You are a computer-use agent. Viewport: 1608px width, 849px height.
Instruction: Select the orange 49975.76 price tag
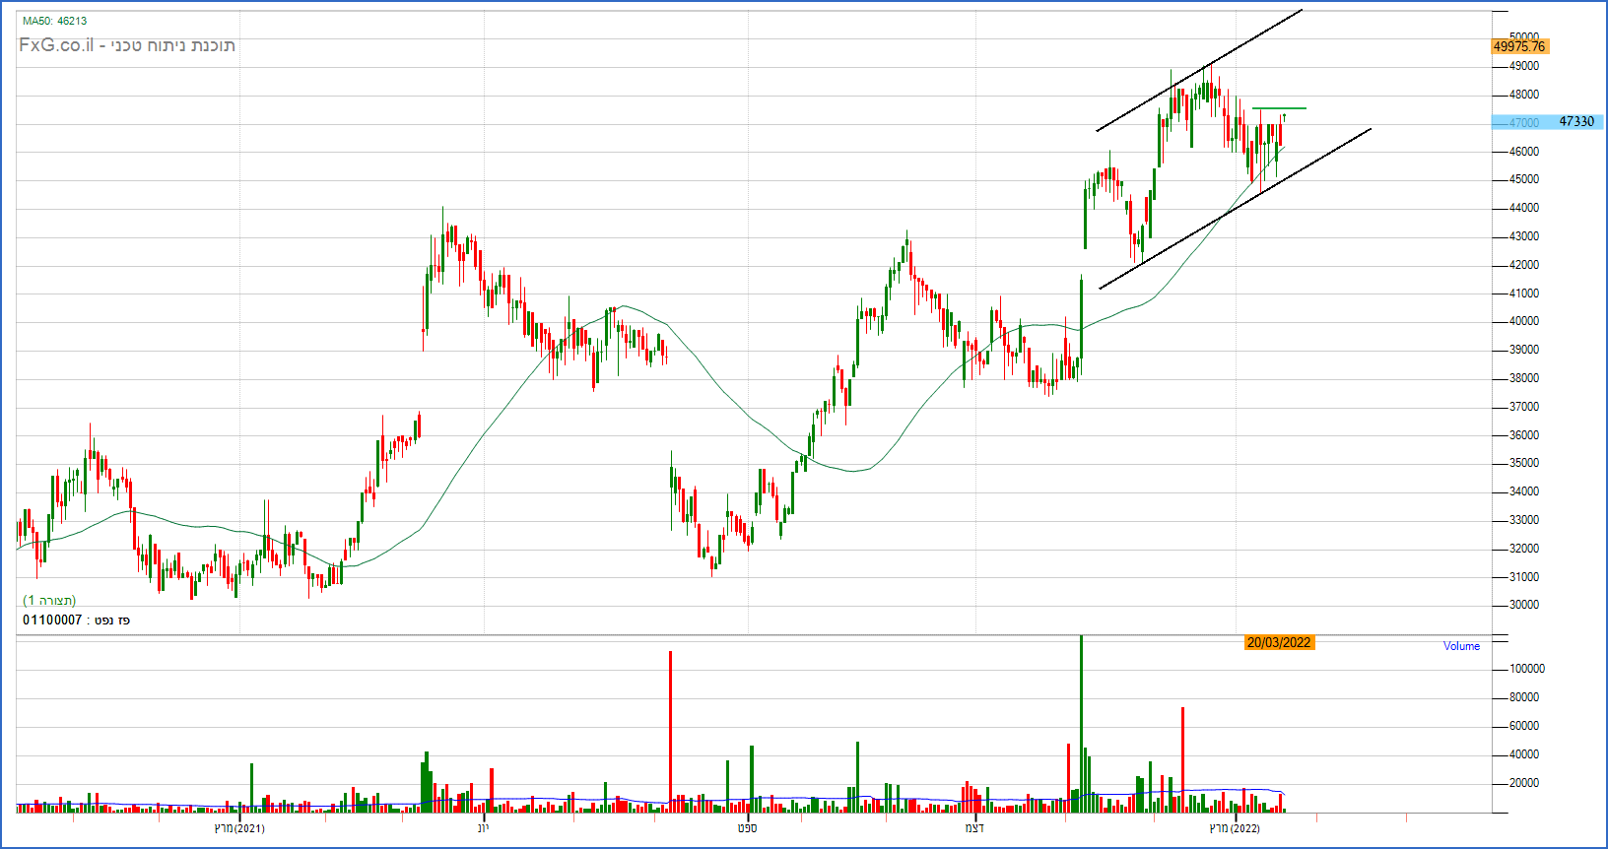[x=1519, y=46]
